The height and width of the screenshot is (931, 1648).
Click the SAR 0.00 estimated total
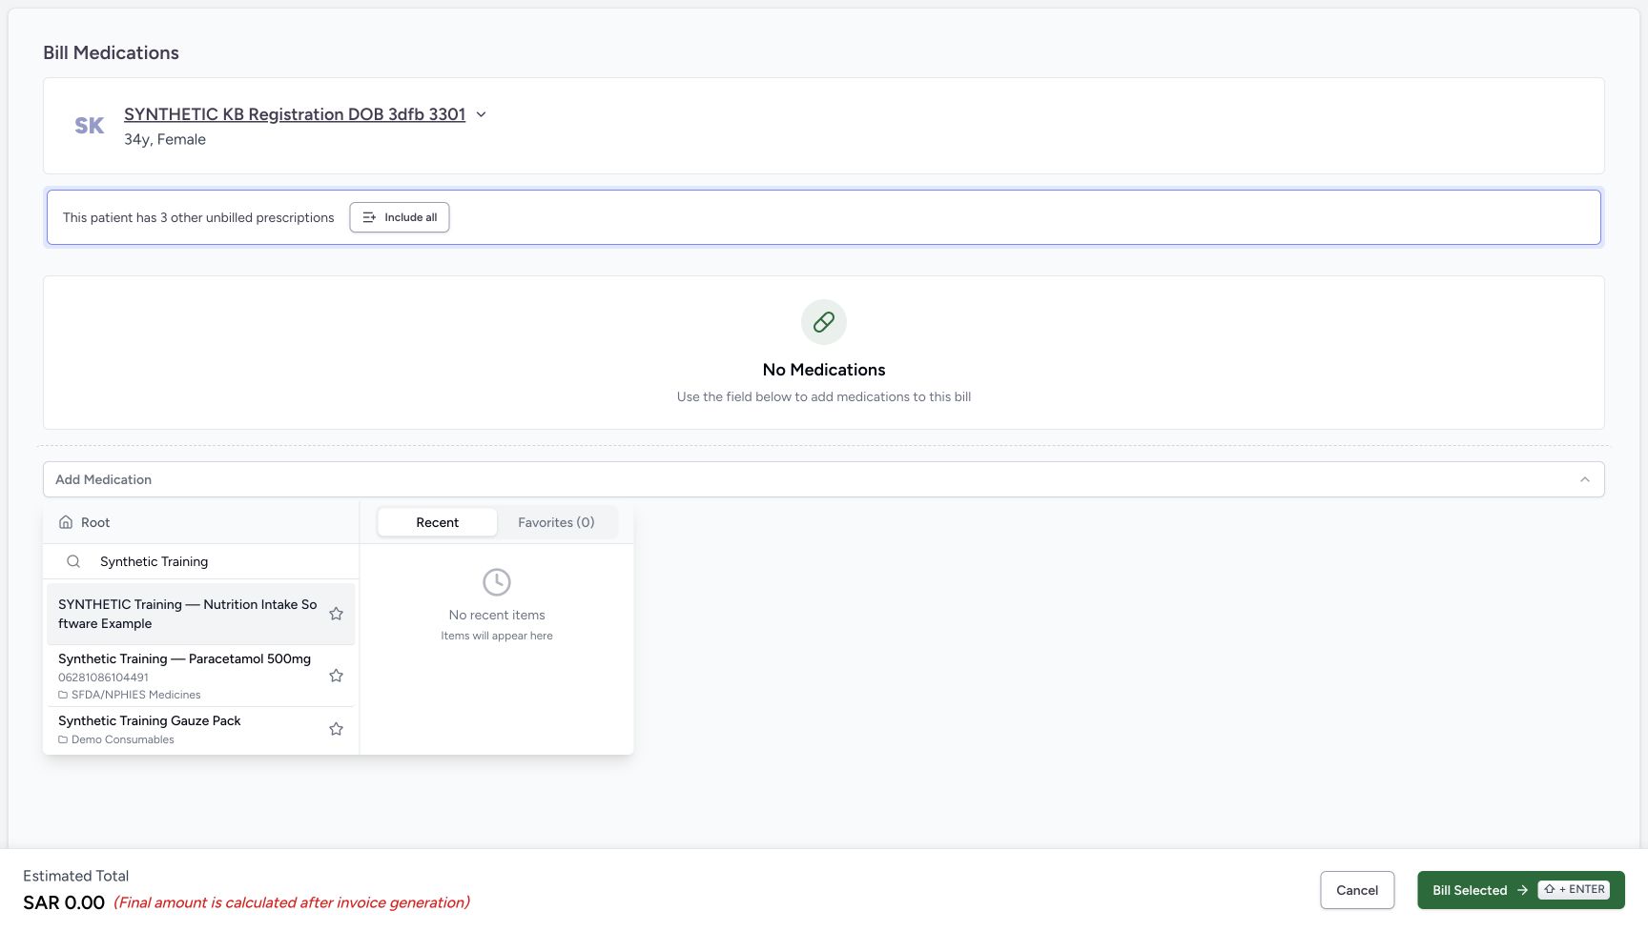64,902
